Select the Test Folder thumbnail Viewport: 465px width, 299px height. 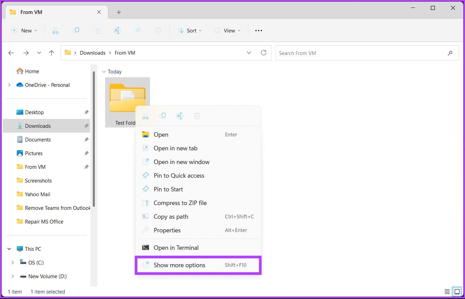pyautogui.click(x=127, y=97)
